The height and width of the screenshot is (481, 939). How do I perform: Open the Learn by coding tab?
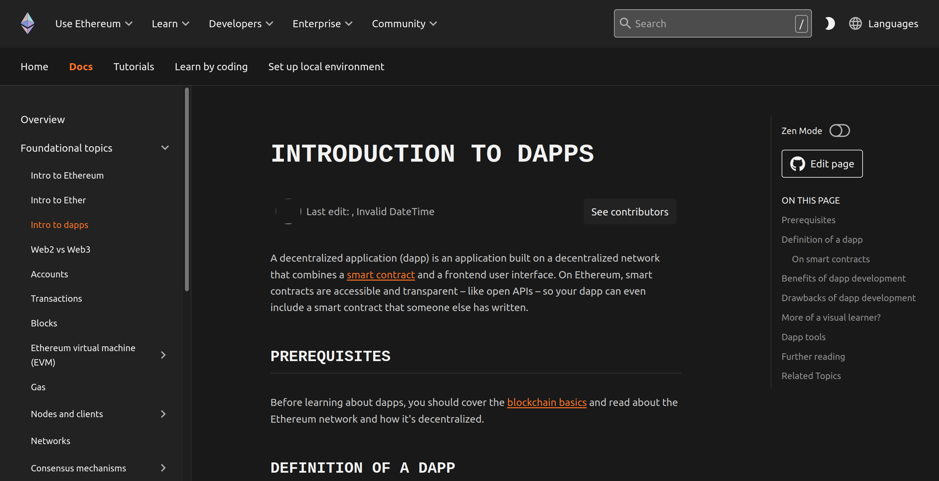coord(211,67)
